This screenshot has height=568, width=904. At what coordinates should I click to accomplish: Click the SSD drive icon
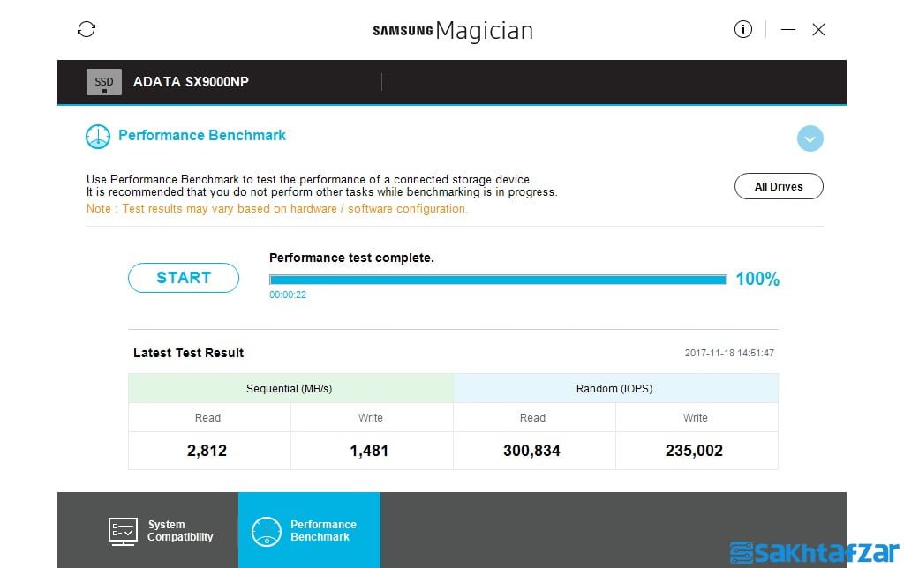point(104,82)
